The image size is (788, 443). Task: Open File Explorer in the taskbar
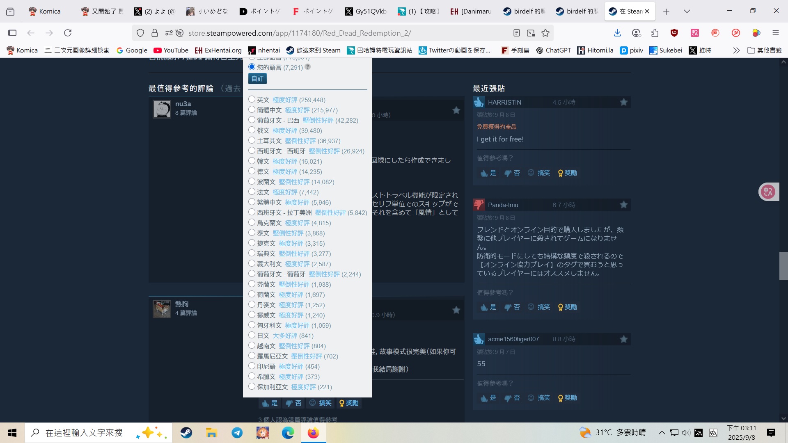tap(211, 433)
